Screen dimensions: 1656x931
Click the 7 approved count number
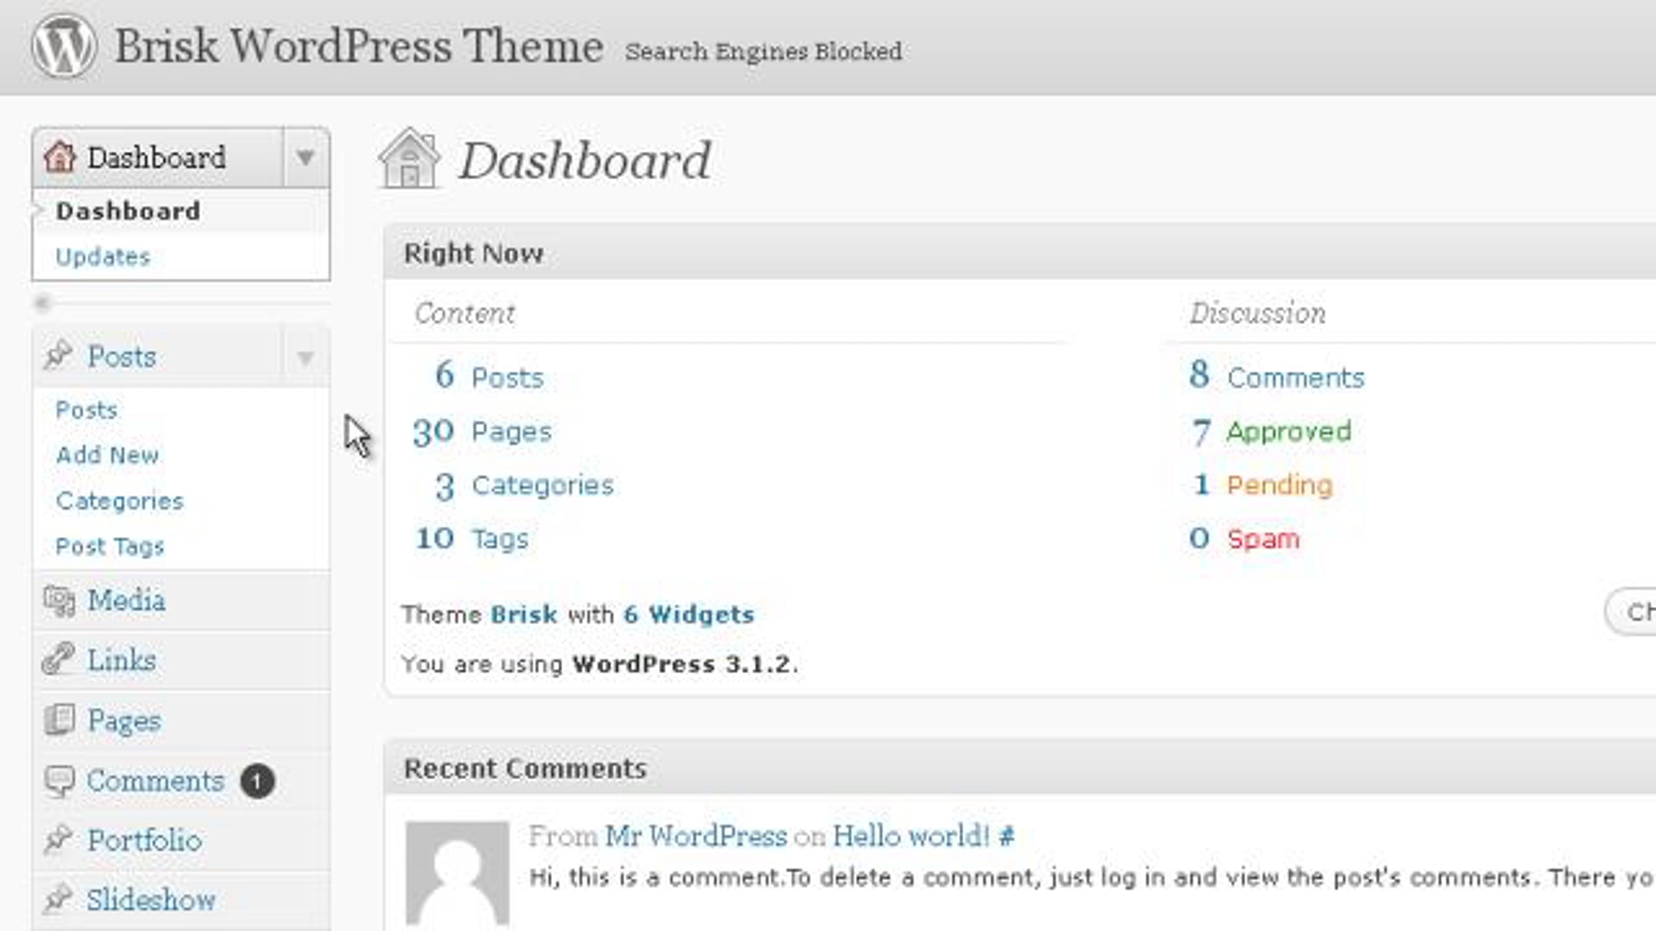tap(1201, 432)
